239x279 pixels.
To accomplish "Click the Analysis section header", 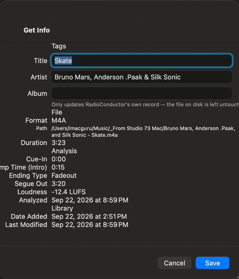I will 64,151.
